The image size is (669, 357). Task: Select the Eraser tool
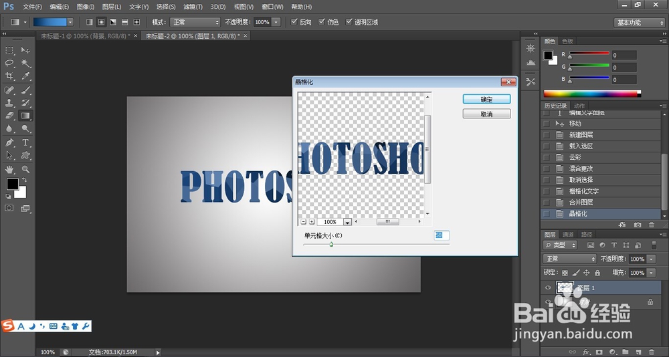point(9,116)
